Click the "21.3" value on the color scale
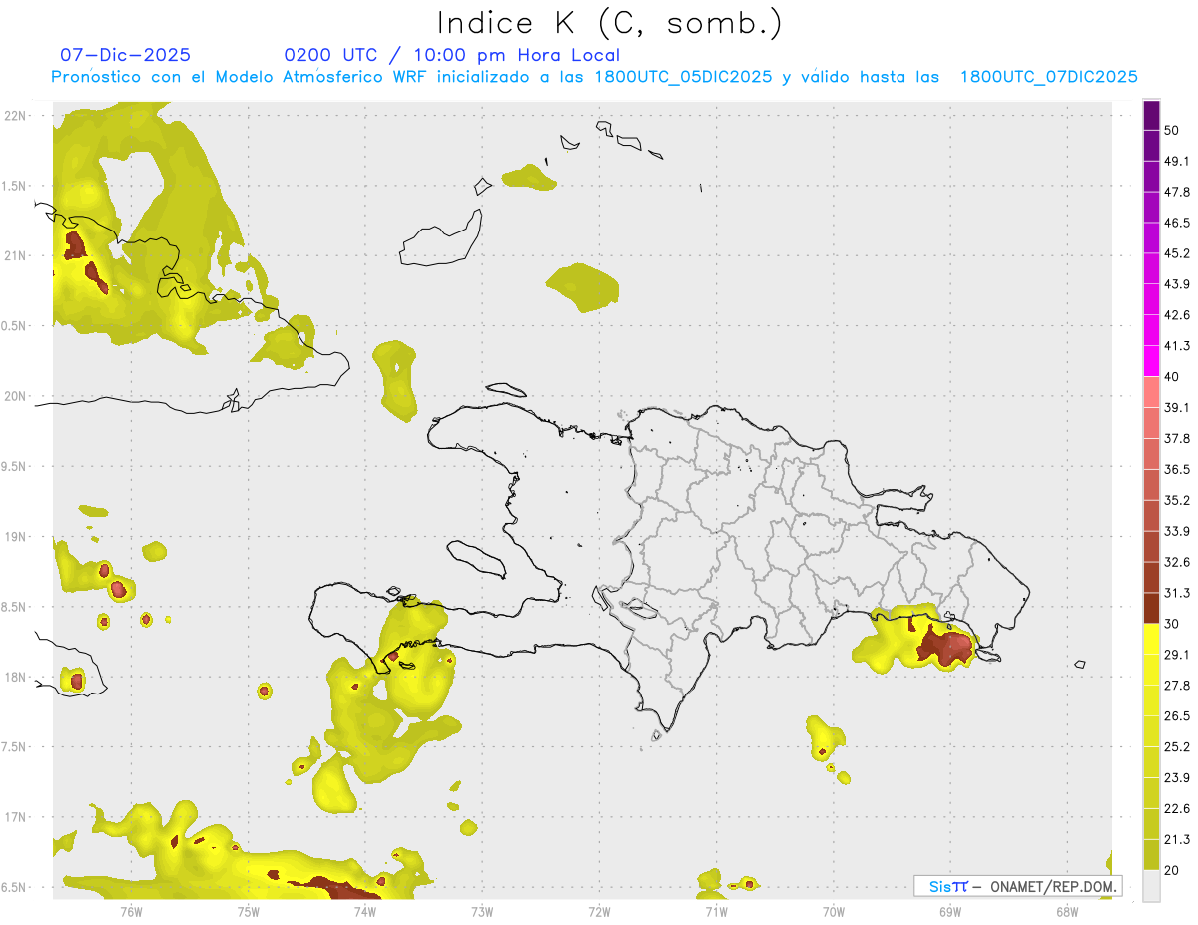This screenshot has height=925, width=1198. click(x=1177, y=840)
